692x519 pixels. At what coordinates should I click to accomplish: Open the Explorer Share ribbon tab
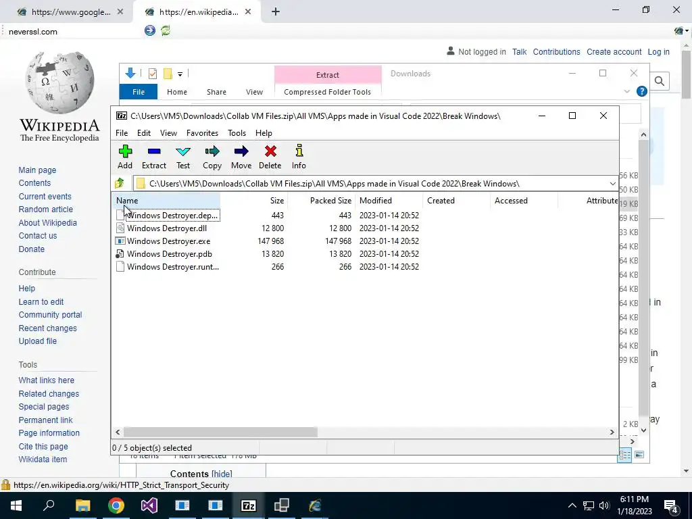[x=216, y=92]
